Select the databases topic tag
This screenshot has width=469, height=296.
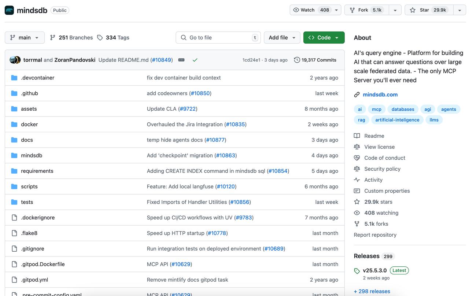pos(403,109)
